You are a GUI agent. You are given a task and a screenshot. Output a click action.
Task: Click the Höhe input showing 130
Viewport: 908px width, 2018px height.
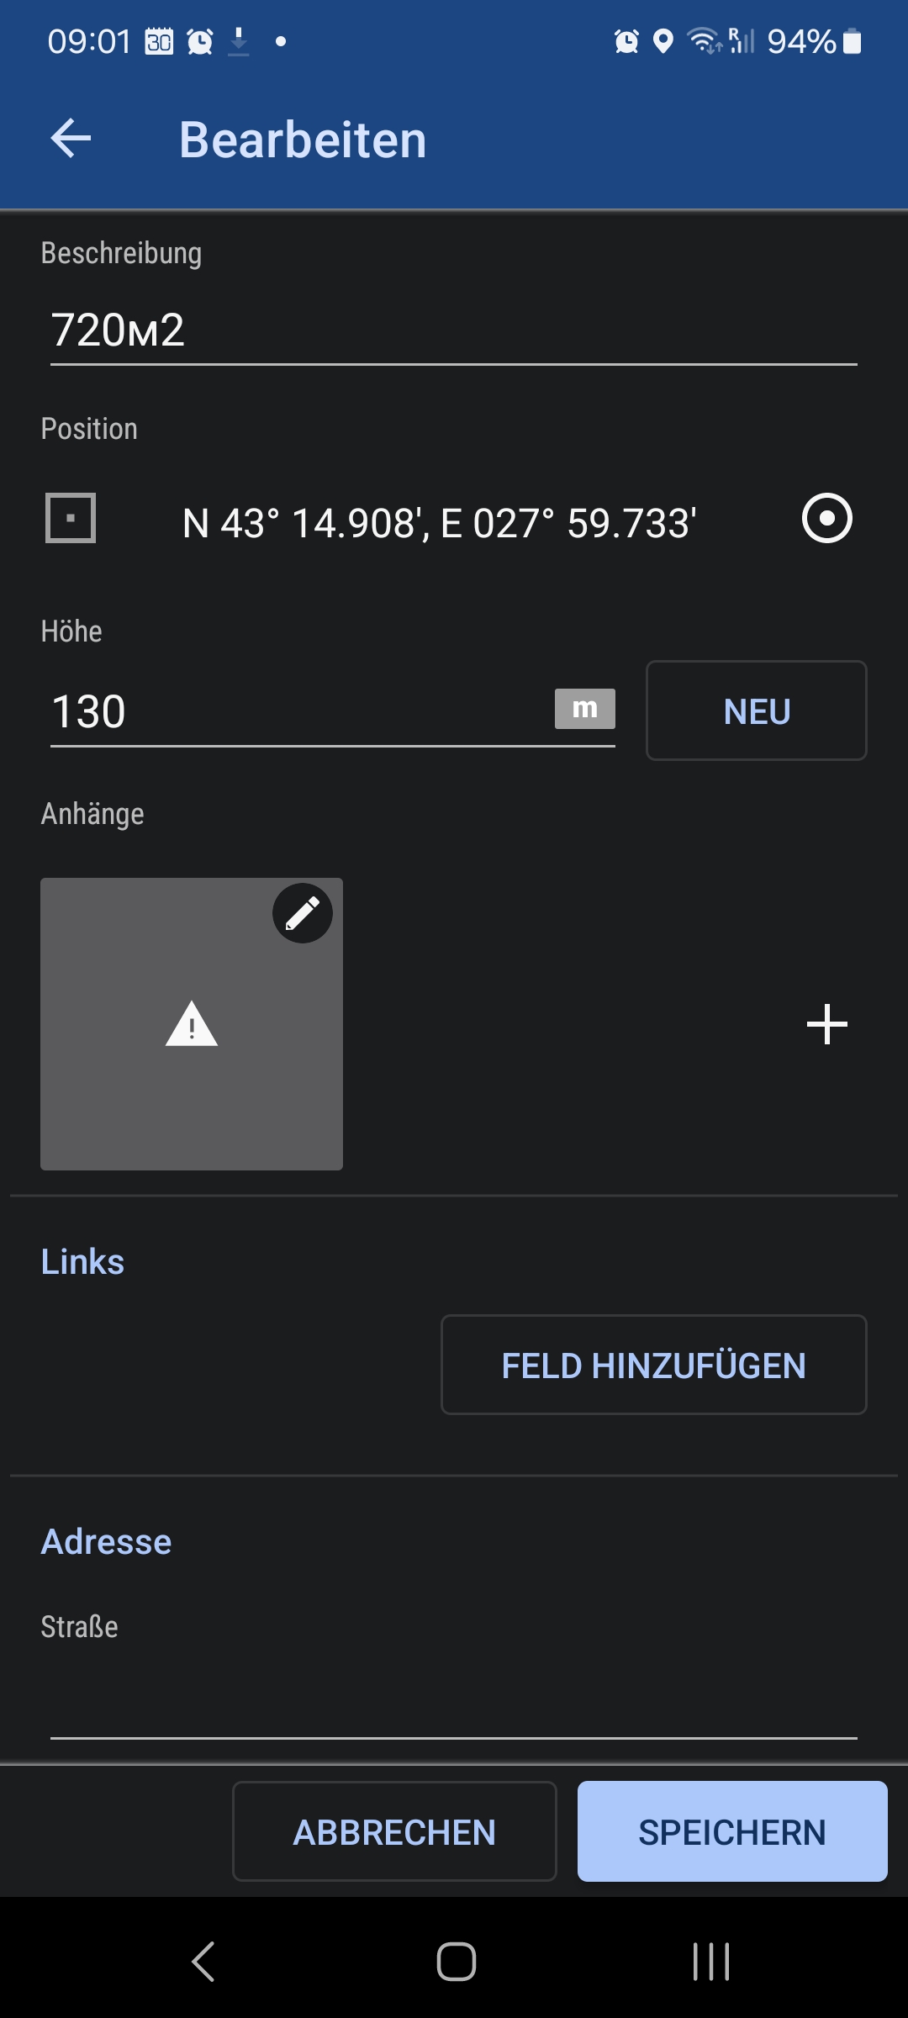pyautogui.click(x=294, y=711)
